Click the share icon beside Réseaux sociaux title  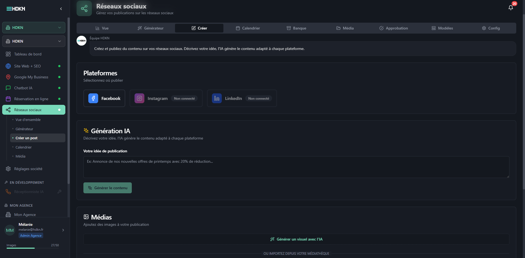(84, 8)
